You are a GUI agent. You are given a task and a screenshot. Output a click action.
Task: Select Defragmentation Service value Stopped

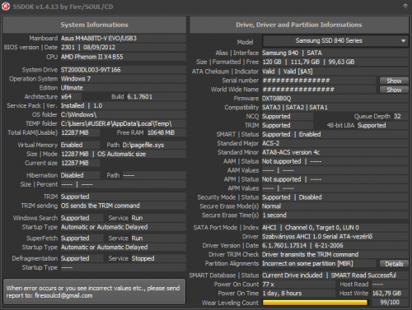[143, 258]
